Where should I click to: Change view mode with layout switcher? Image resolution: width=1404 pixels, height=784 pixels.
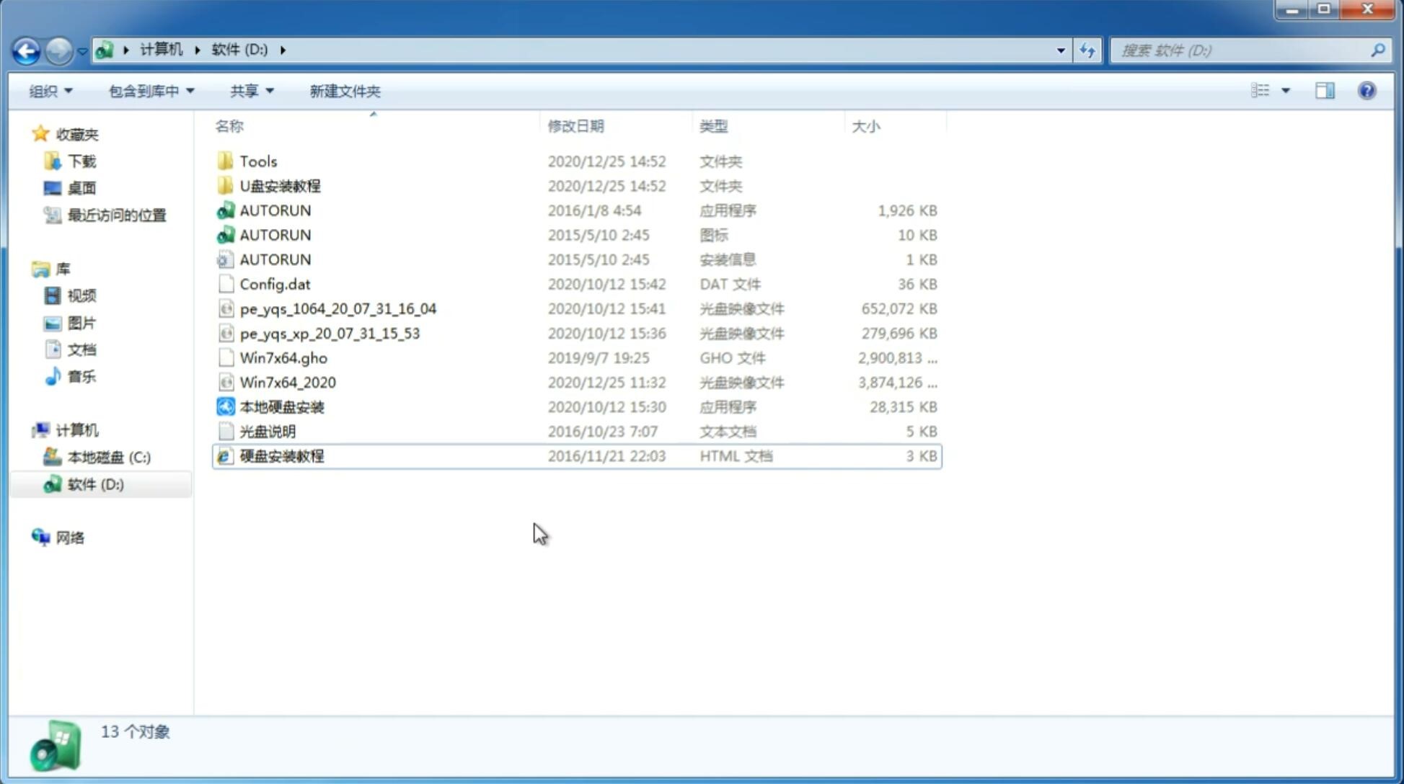[x=1269, y=89]
